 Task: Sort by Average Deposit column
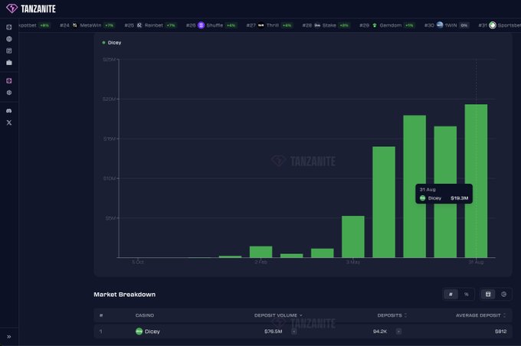(480, 315)
